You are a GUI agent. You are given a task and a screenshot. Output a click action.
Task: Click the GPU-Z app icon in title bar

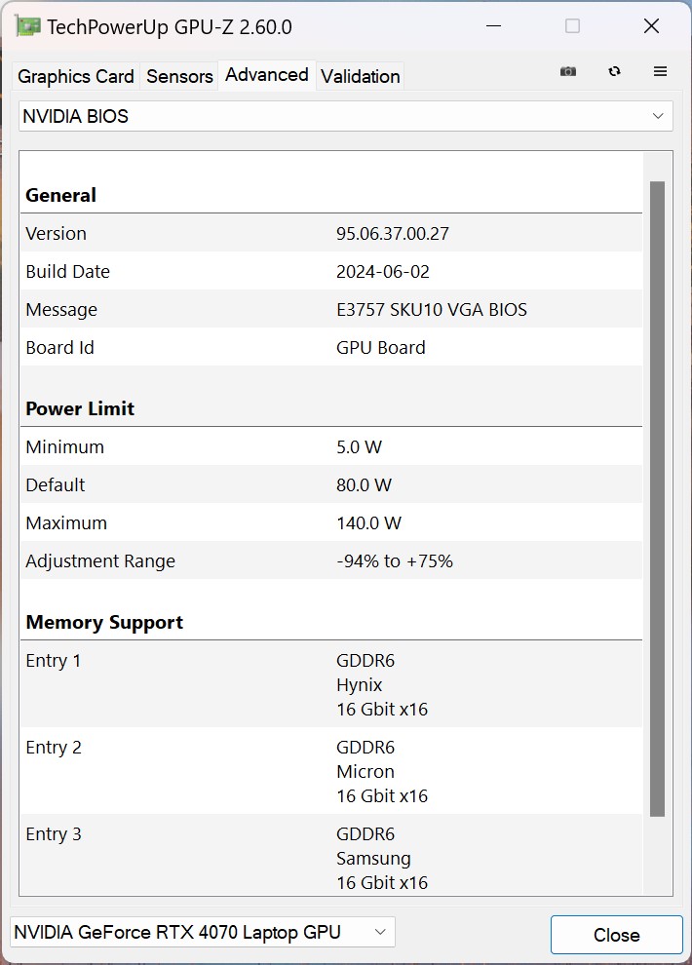coord(28,26)
